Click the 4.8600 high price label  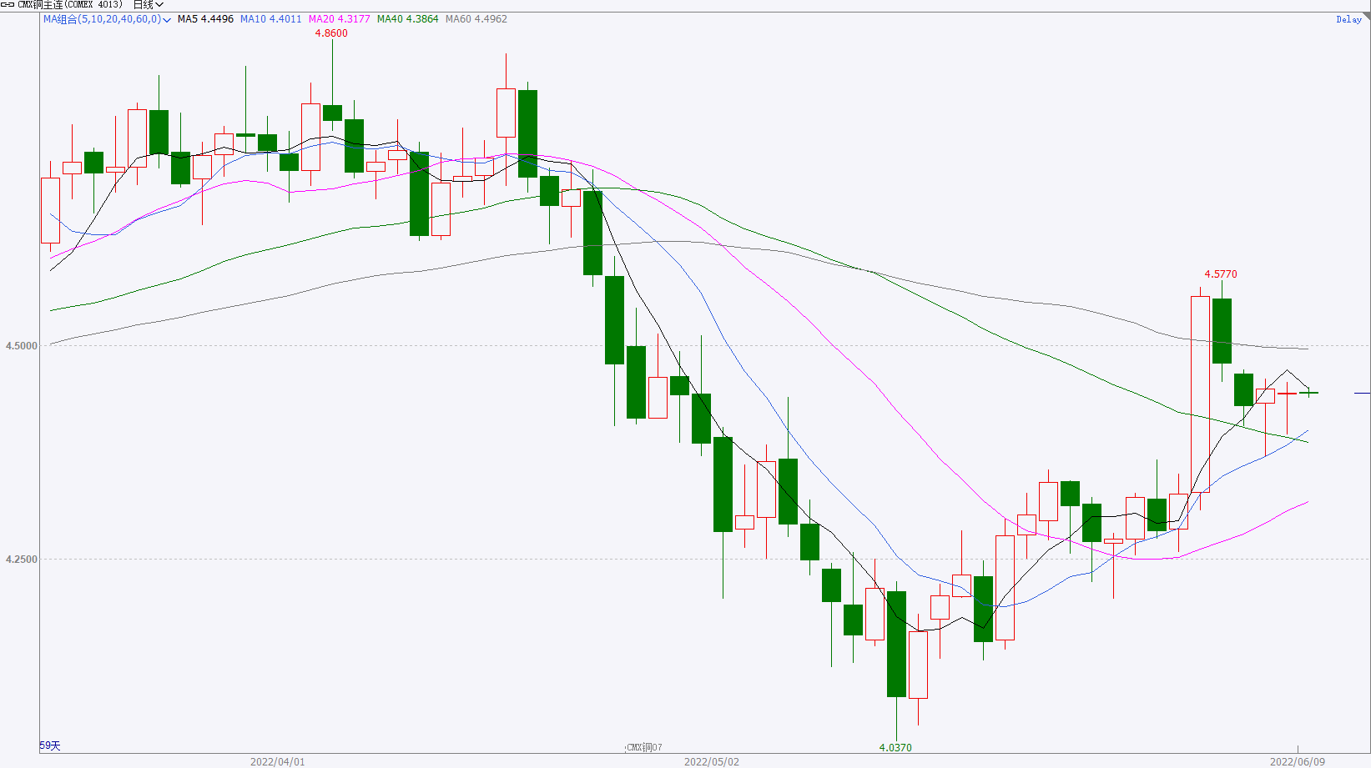coord(331,33)
